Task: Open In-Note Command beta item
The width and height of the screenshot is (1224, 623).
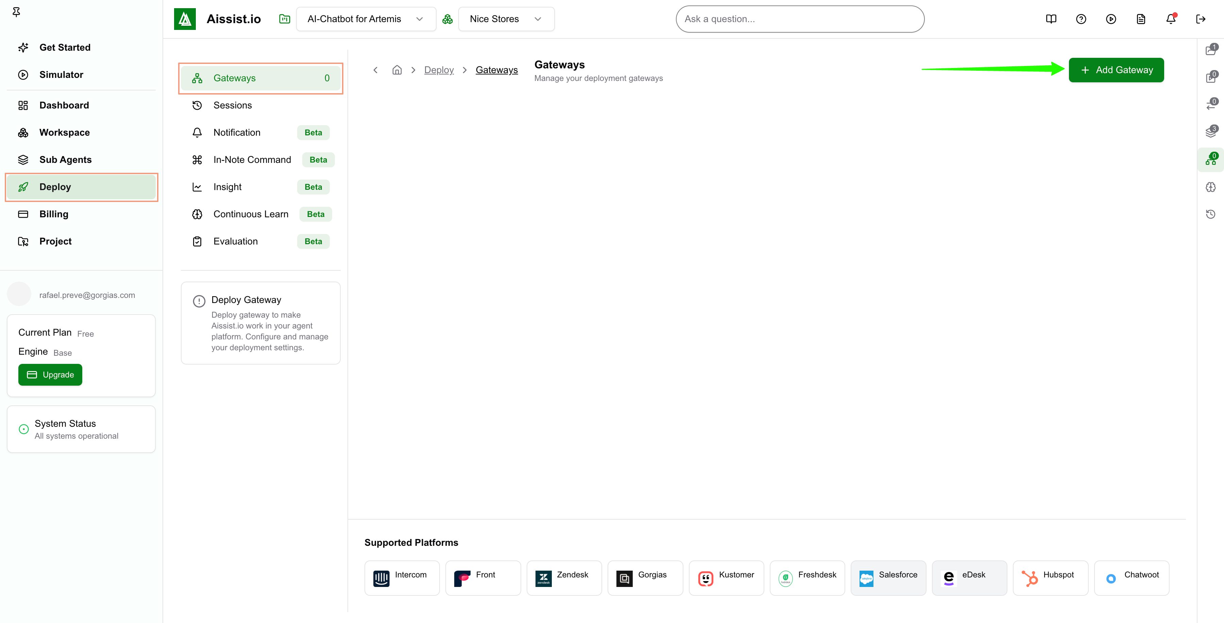Action: (x=260, y=160)
